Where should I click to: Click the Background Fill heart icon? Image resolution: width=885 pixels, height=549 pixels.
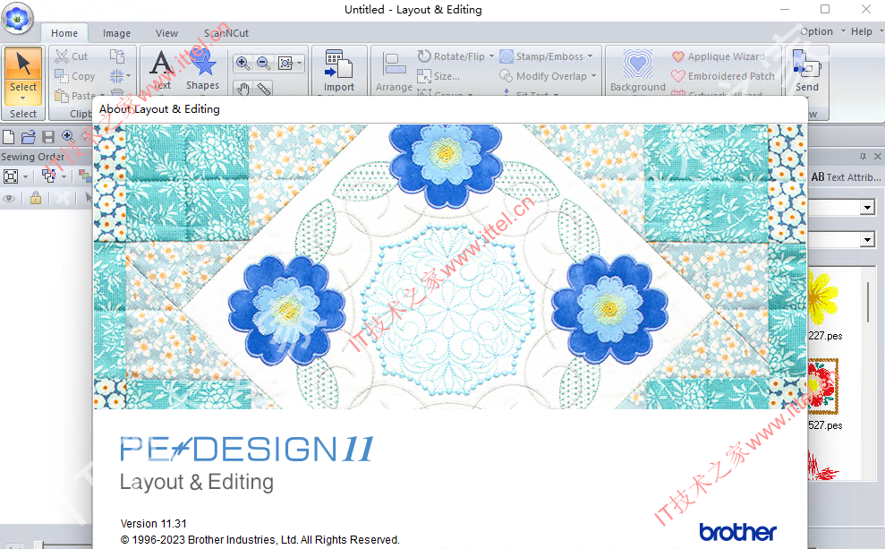tap(638, 64)
